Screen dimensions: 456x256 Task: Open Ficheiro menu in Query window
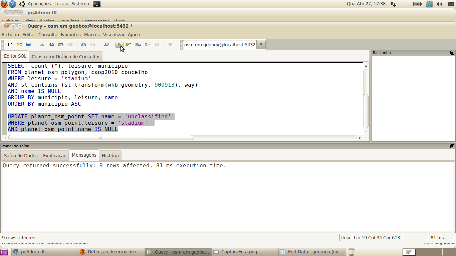click(x=11, y=35)
